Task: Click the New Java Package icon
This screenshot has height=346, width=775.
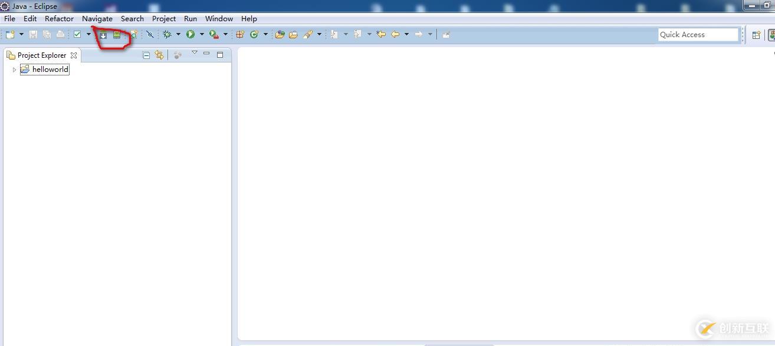Action: [x=240, y=35]
